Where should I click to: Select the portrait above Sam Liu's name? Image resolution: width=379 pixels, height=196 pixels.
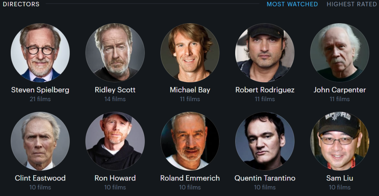[340, 141]
